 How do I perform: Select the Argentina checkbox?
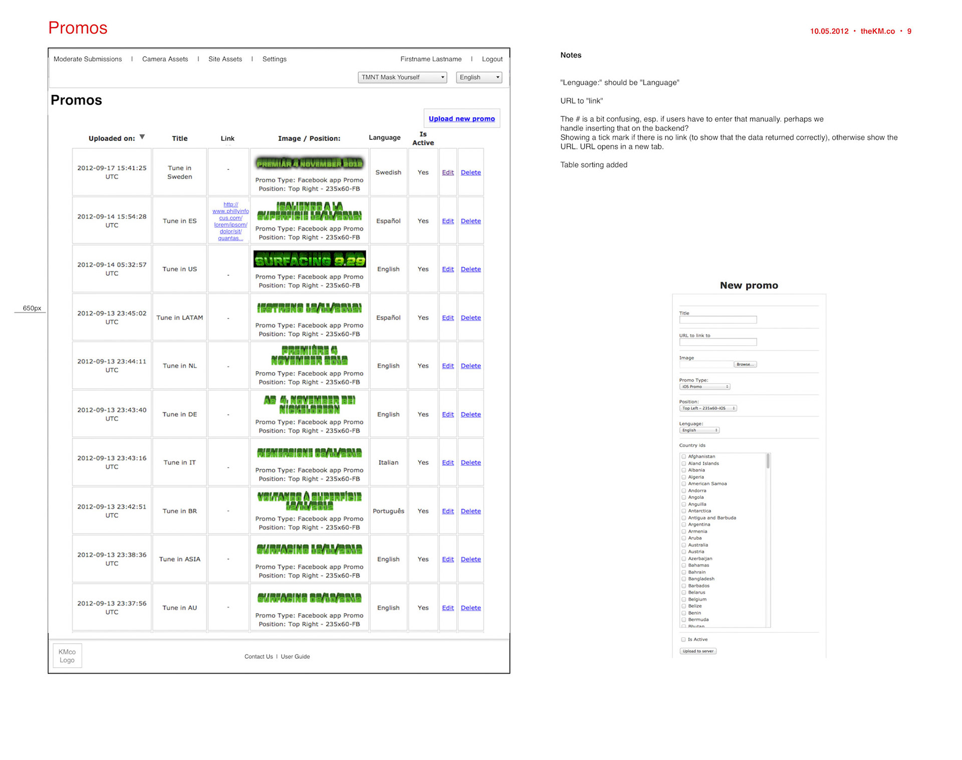[683, 524]
